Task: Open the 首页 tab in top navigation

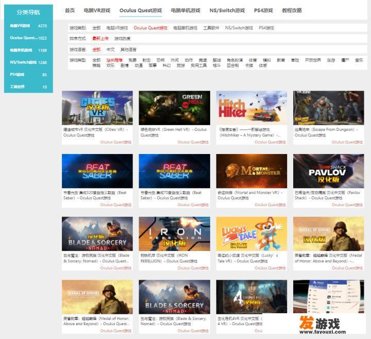Action: click(70, 10)
